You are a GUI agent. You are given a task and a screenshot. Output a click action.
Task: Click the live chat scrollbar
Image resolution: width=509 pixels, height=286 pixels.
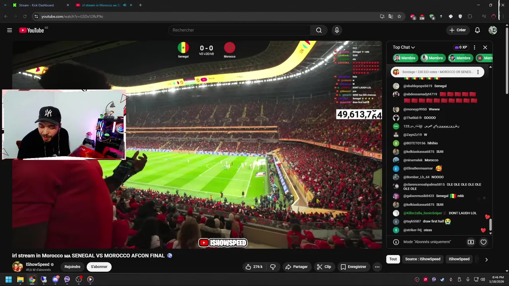pyautogui.click(x=490, y=224)
